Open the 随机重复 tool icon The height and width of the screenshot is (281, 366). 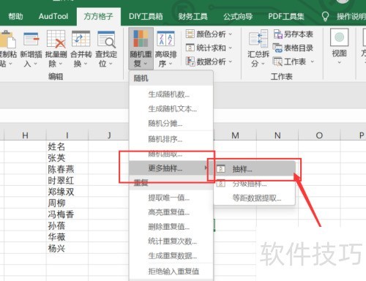[x=141, y=39]
